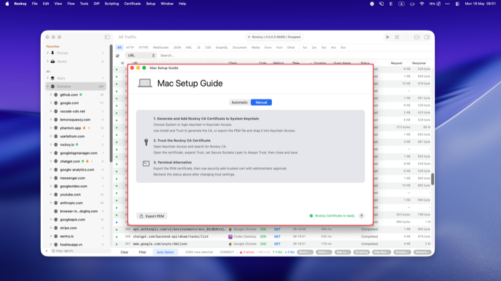Viewport: 501px width, 281px height.
Task: Expand the Apps section
Action: (x=48, y=78)
